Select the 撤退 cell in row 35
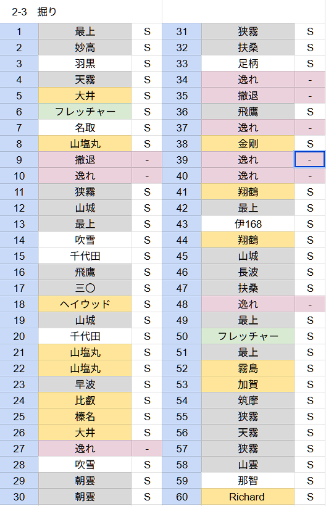This screenshot has width=326, height=506. (x=248, y=96)
